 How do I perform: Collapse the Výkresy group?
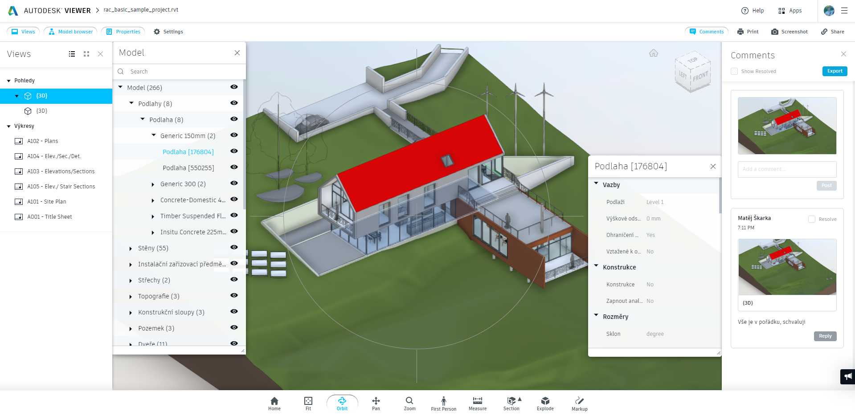(x=8, y=126)
